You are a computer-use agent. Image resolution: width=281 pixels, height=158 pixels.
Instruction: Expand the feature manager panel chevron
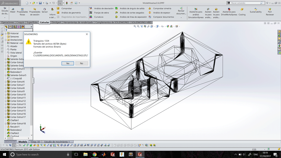click(x=31, y=27)
